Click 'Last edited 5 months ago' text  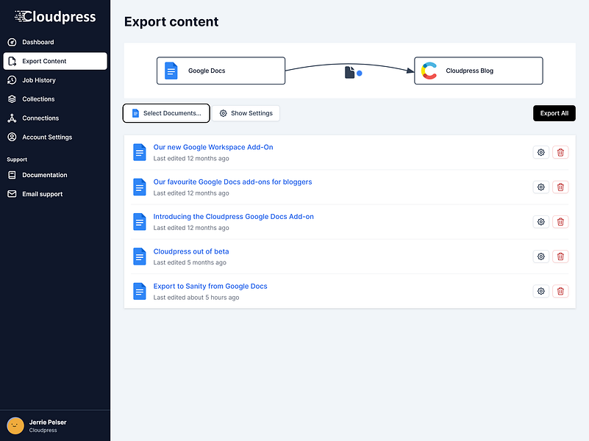(x=190, y=262)
